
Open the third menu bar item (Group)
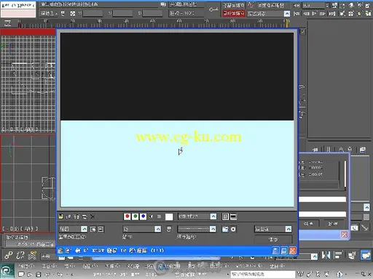point(69,266)
